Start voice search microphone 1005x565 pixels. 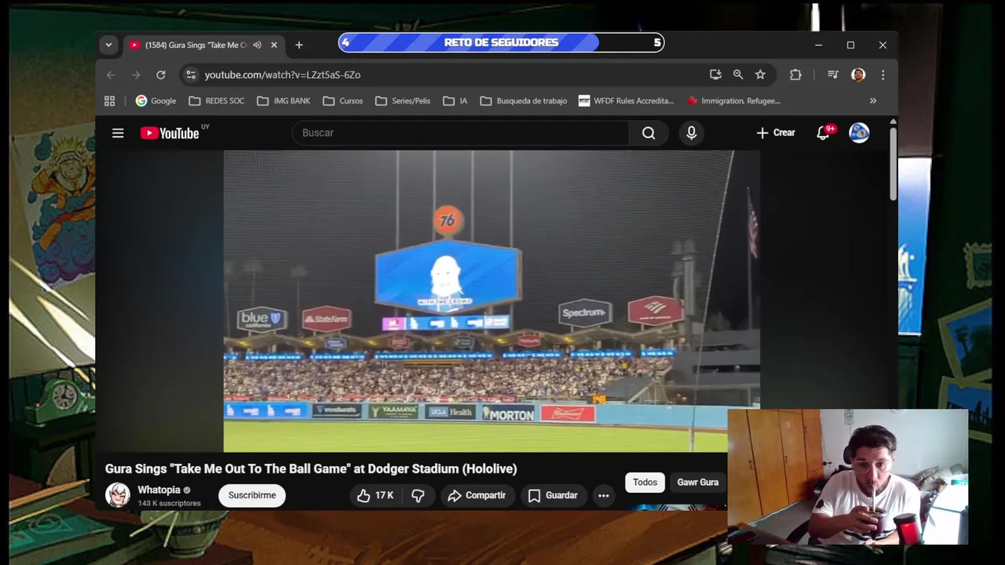click(x=692, y=133)
